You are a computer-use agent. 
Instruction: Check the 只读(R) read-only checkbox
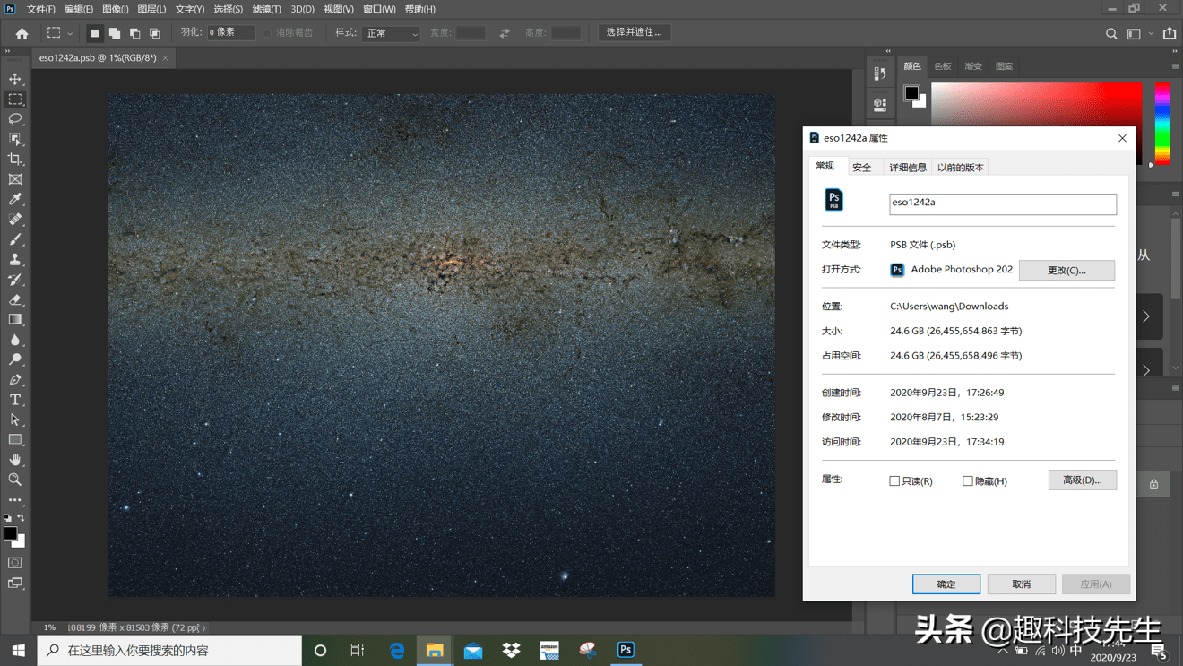[894, 481]
